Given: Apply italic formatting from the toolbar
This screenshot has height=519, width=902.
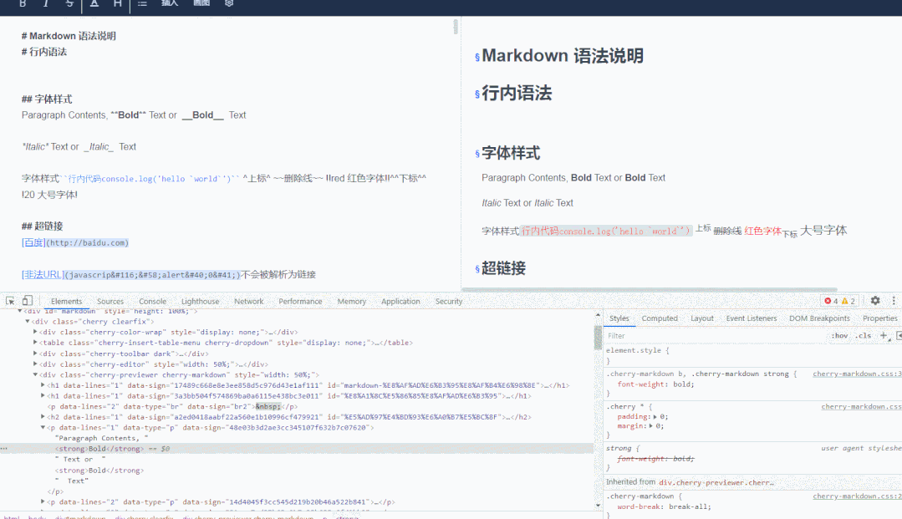Looking at the screenshot, I should 46,3.
